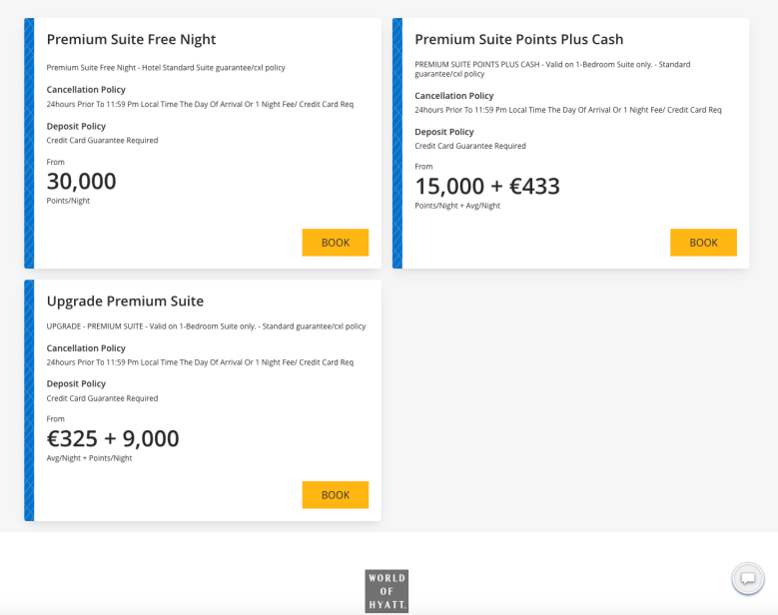Viewport: 778px width, 615px height.
Task: Click the World of Hyatt logo
Action: (x=387, y=590)
